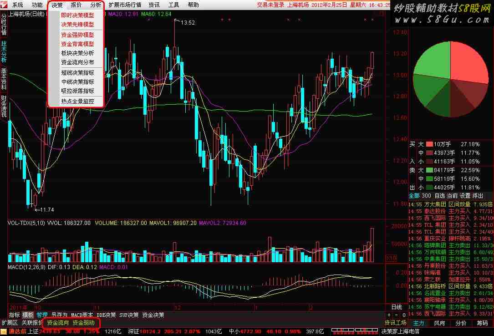This screenshot has width=494, height=336.
Task: Click the 指标 tab below the chart
Action: point(14,315)
